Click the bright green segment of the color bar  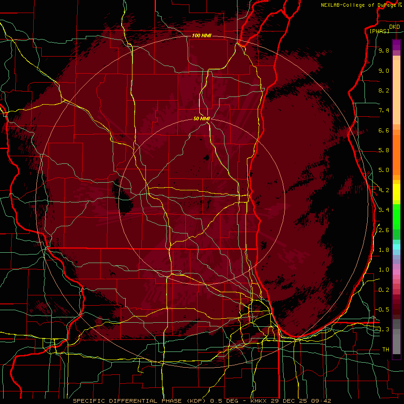point(396,216)
